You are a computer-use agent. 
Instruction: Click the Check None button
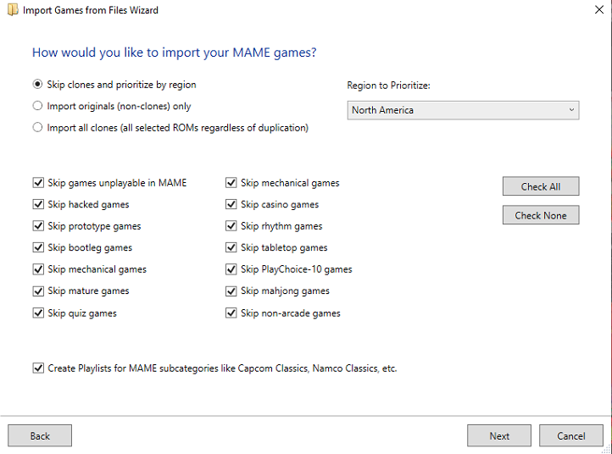tap(541, 215)
